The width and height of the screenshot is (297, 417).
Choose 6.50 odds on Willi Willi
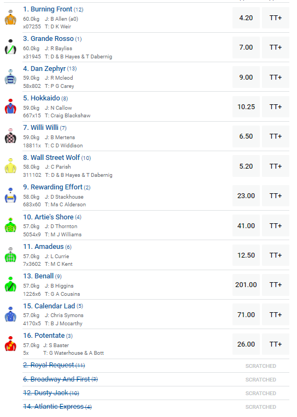pos(246,136)
